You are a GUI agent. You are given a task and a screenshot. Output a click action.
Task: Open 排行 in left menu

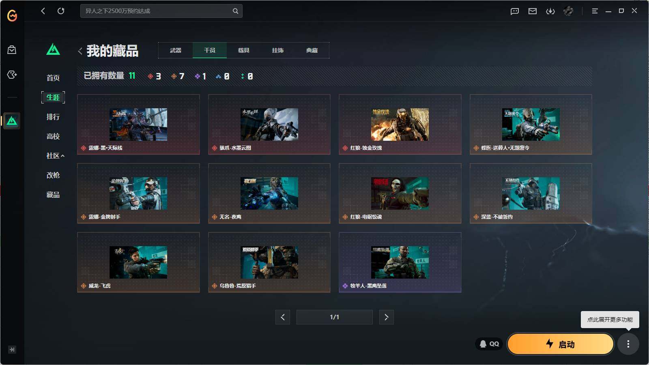tap(53, 117)
